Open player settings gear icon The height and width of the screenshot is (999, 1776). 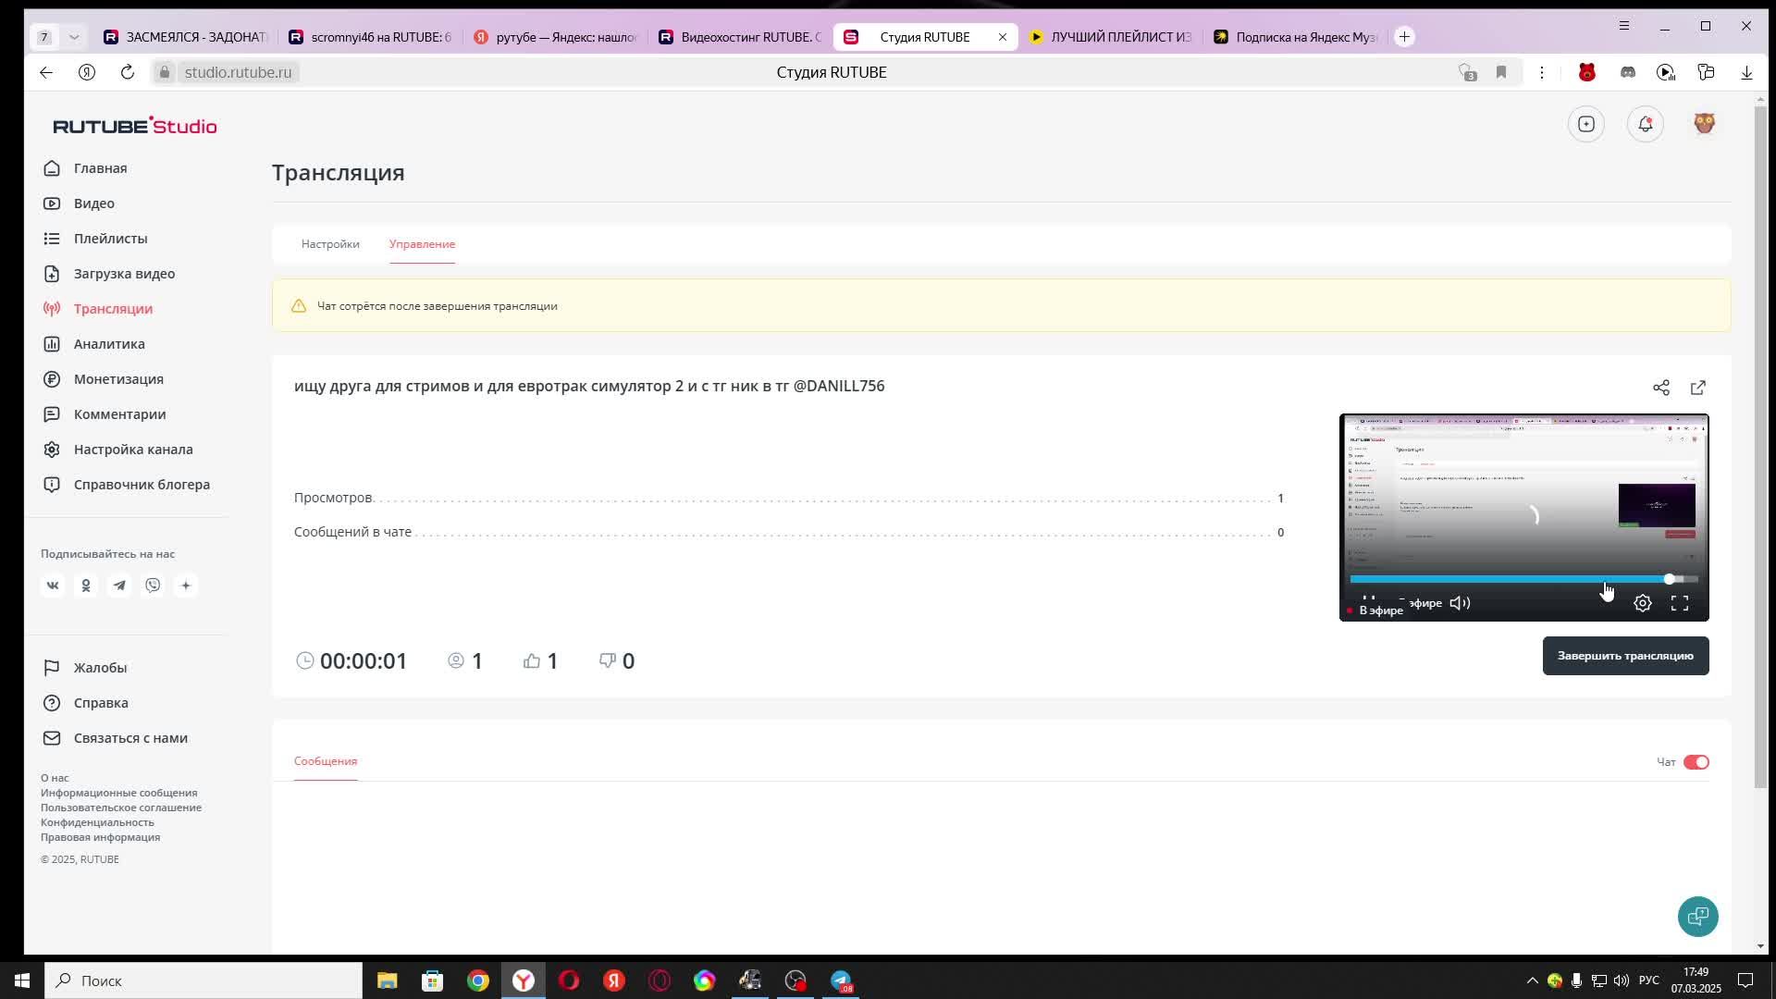coord(1642,603)
